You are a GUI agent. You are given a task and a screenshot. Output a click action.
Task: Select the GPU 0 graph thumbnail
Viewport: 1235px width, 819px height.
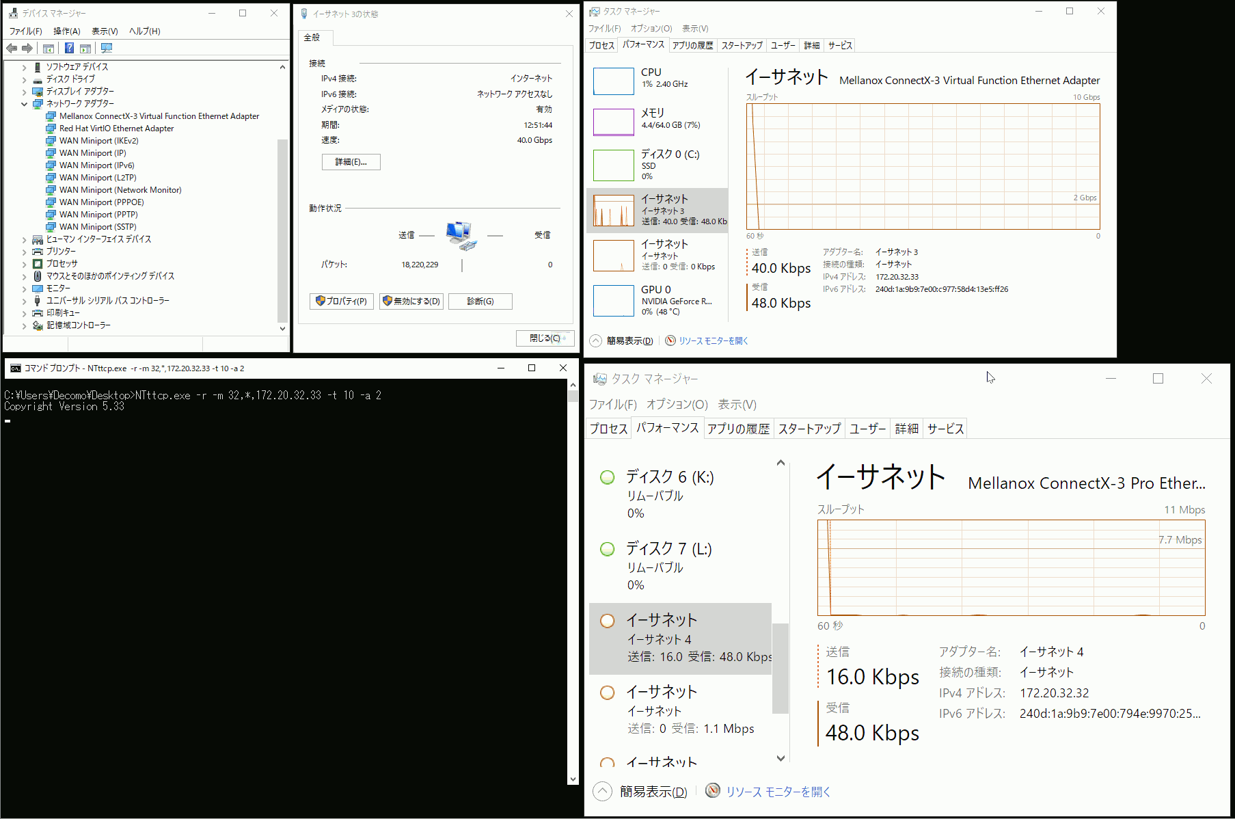point(613,300)
